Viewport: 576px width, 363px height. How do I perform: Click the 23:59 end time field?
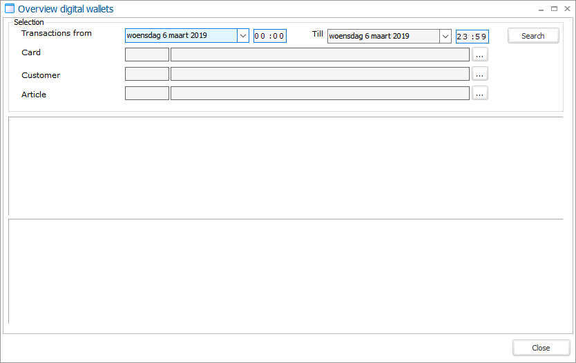pyautogui.click(x=472, y=37)
